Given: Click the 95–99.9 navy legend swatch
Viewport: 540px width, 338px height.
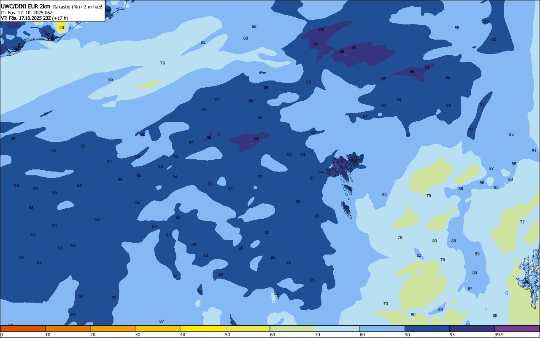Looking at the screenshot, I should (472, 328).
